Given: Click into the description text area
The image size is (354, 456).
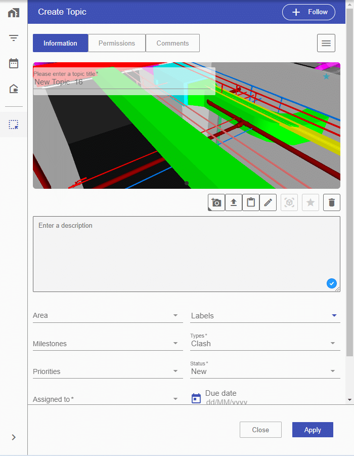Looking at the screenshot, I should click(x=187, y=254).
